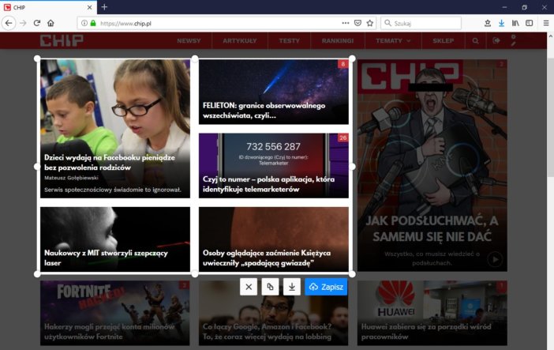Click the scrollbar up arrow
Image resolution: width=554 pixels, height=350 pixels.
551,36
